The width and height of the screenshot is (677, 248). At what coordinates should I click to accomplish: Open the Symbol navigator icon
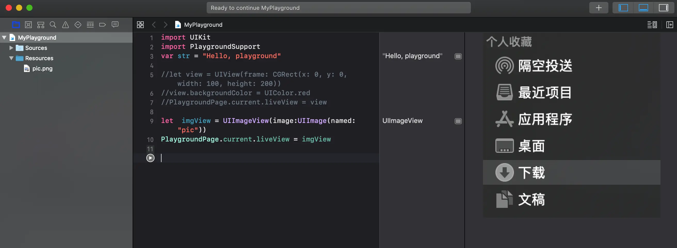click(x=41, y=25)
